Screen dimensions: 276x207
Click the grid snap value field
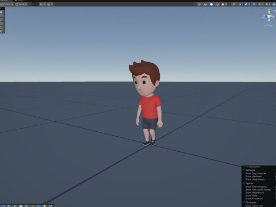click(x=35, y=4)
